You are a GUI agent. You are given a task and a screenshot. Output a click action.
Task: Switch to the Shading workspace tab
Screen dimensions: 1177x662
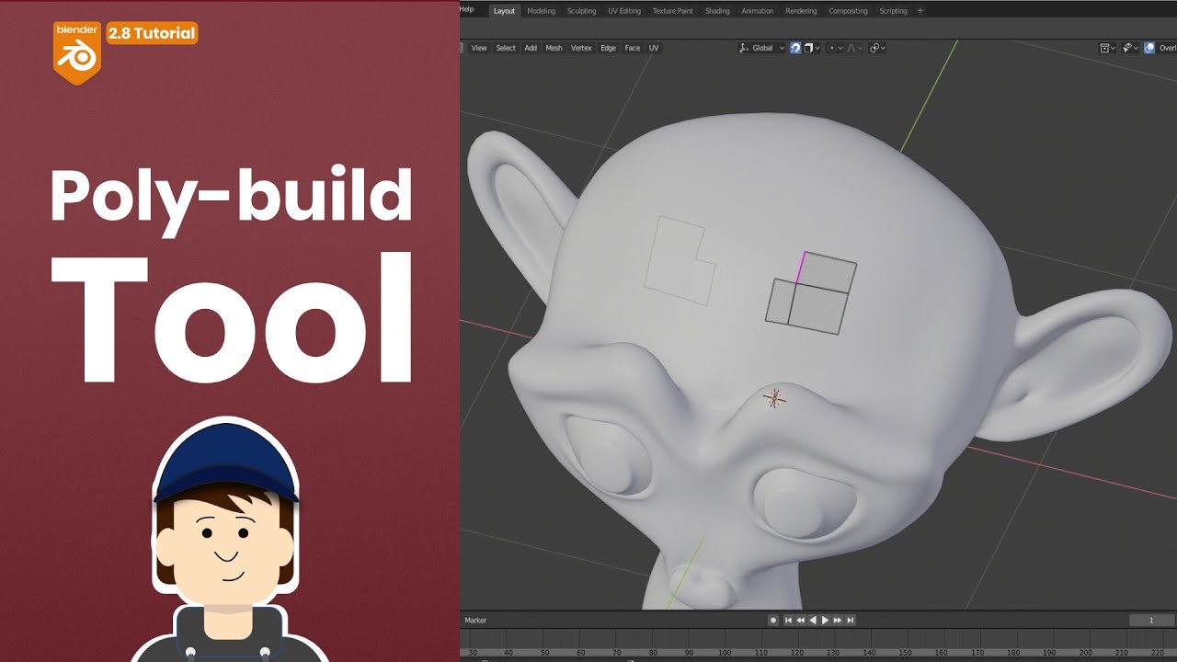717,11
